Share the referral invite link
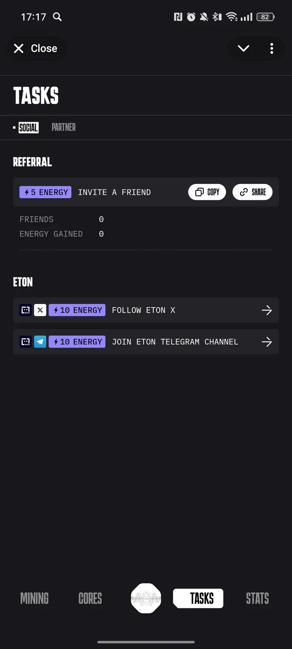Screen dimensions: 292x649 (252, 192)
